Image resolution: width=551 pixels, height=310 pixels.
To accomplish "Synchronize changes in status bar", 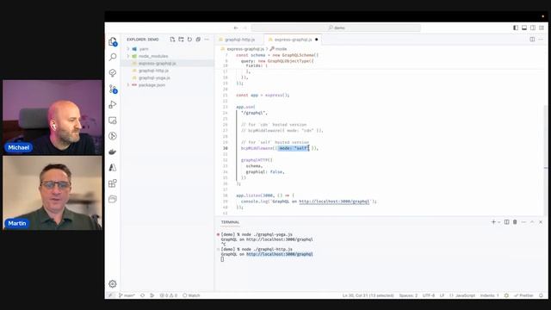I will click(x=142, y=295).
